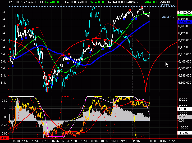Click the GS:316579 - 1 min symbol label
The height and width of the screenshot is (143, 192).
click(21, 2)
